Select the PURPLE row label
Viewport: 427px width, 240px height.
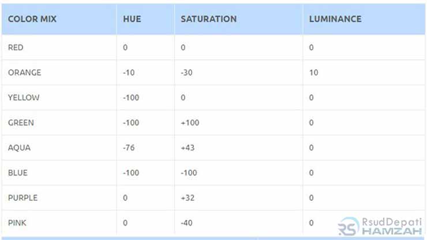point(23,197)
